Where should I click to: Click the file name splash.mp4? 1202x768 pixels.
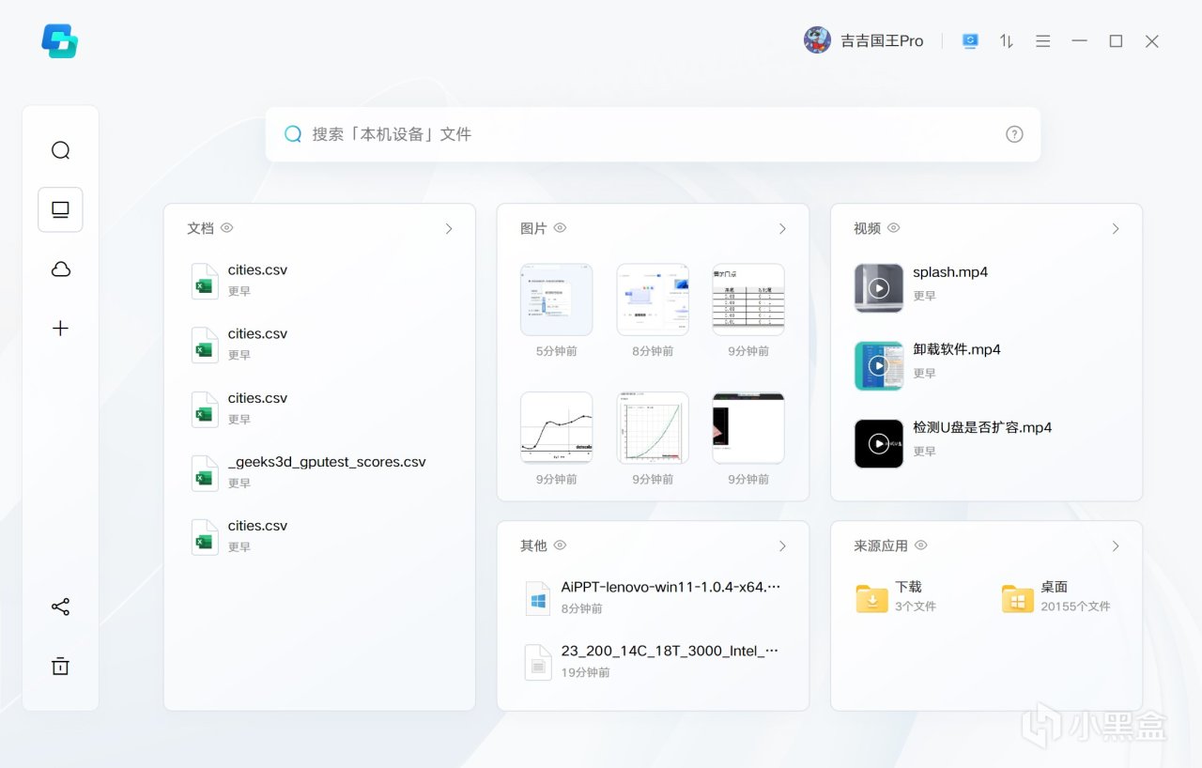(x=950, y=272)
